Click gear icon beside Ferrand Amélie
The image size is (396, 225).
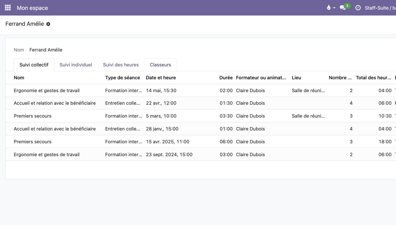click(48, 24)
